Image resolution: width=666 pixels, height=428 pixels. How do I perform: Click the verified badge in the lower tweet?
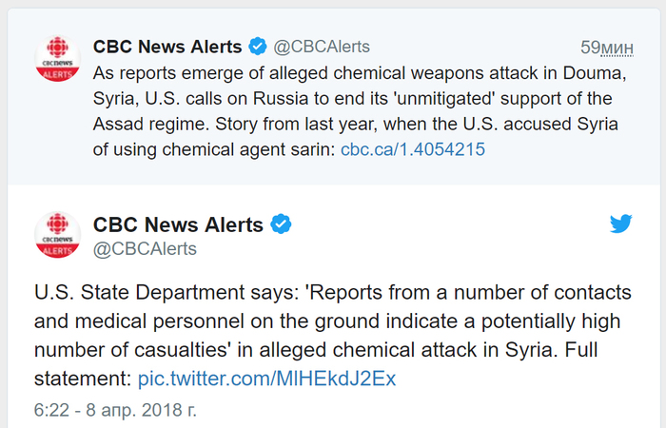click(281, 224)
